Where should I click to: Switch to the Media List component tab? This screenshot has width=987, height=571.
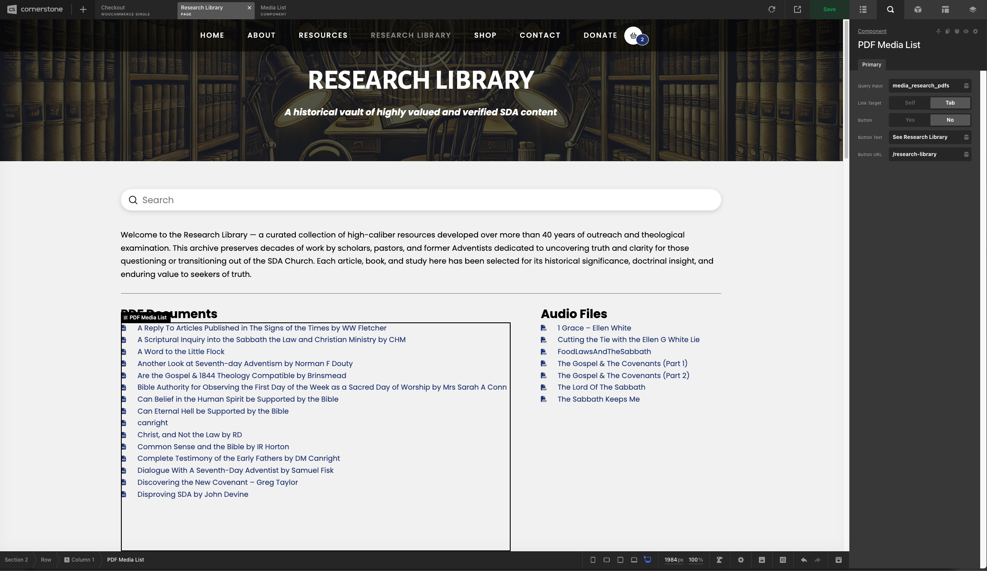click(x=274, y=10)
